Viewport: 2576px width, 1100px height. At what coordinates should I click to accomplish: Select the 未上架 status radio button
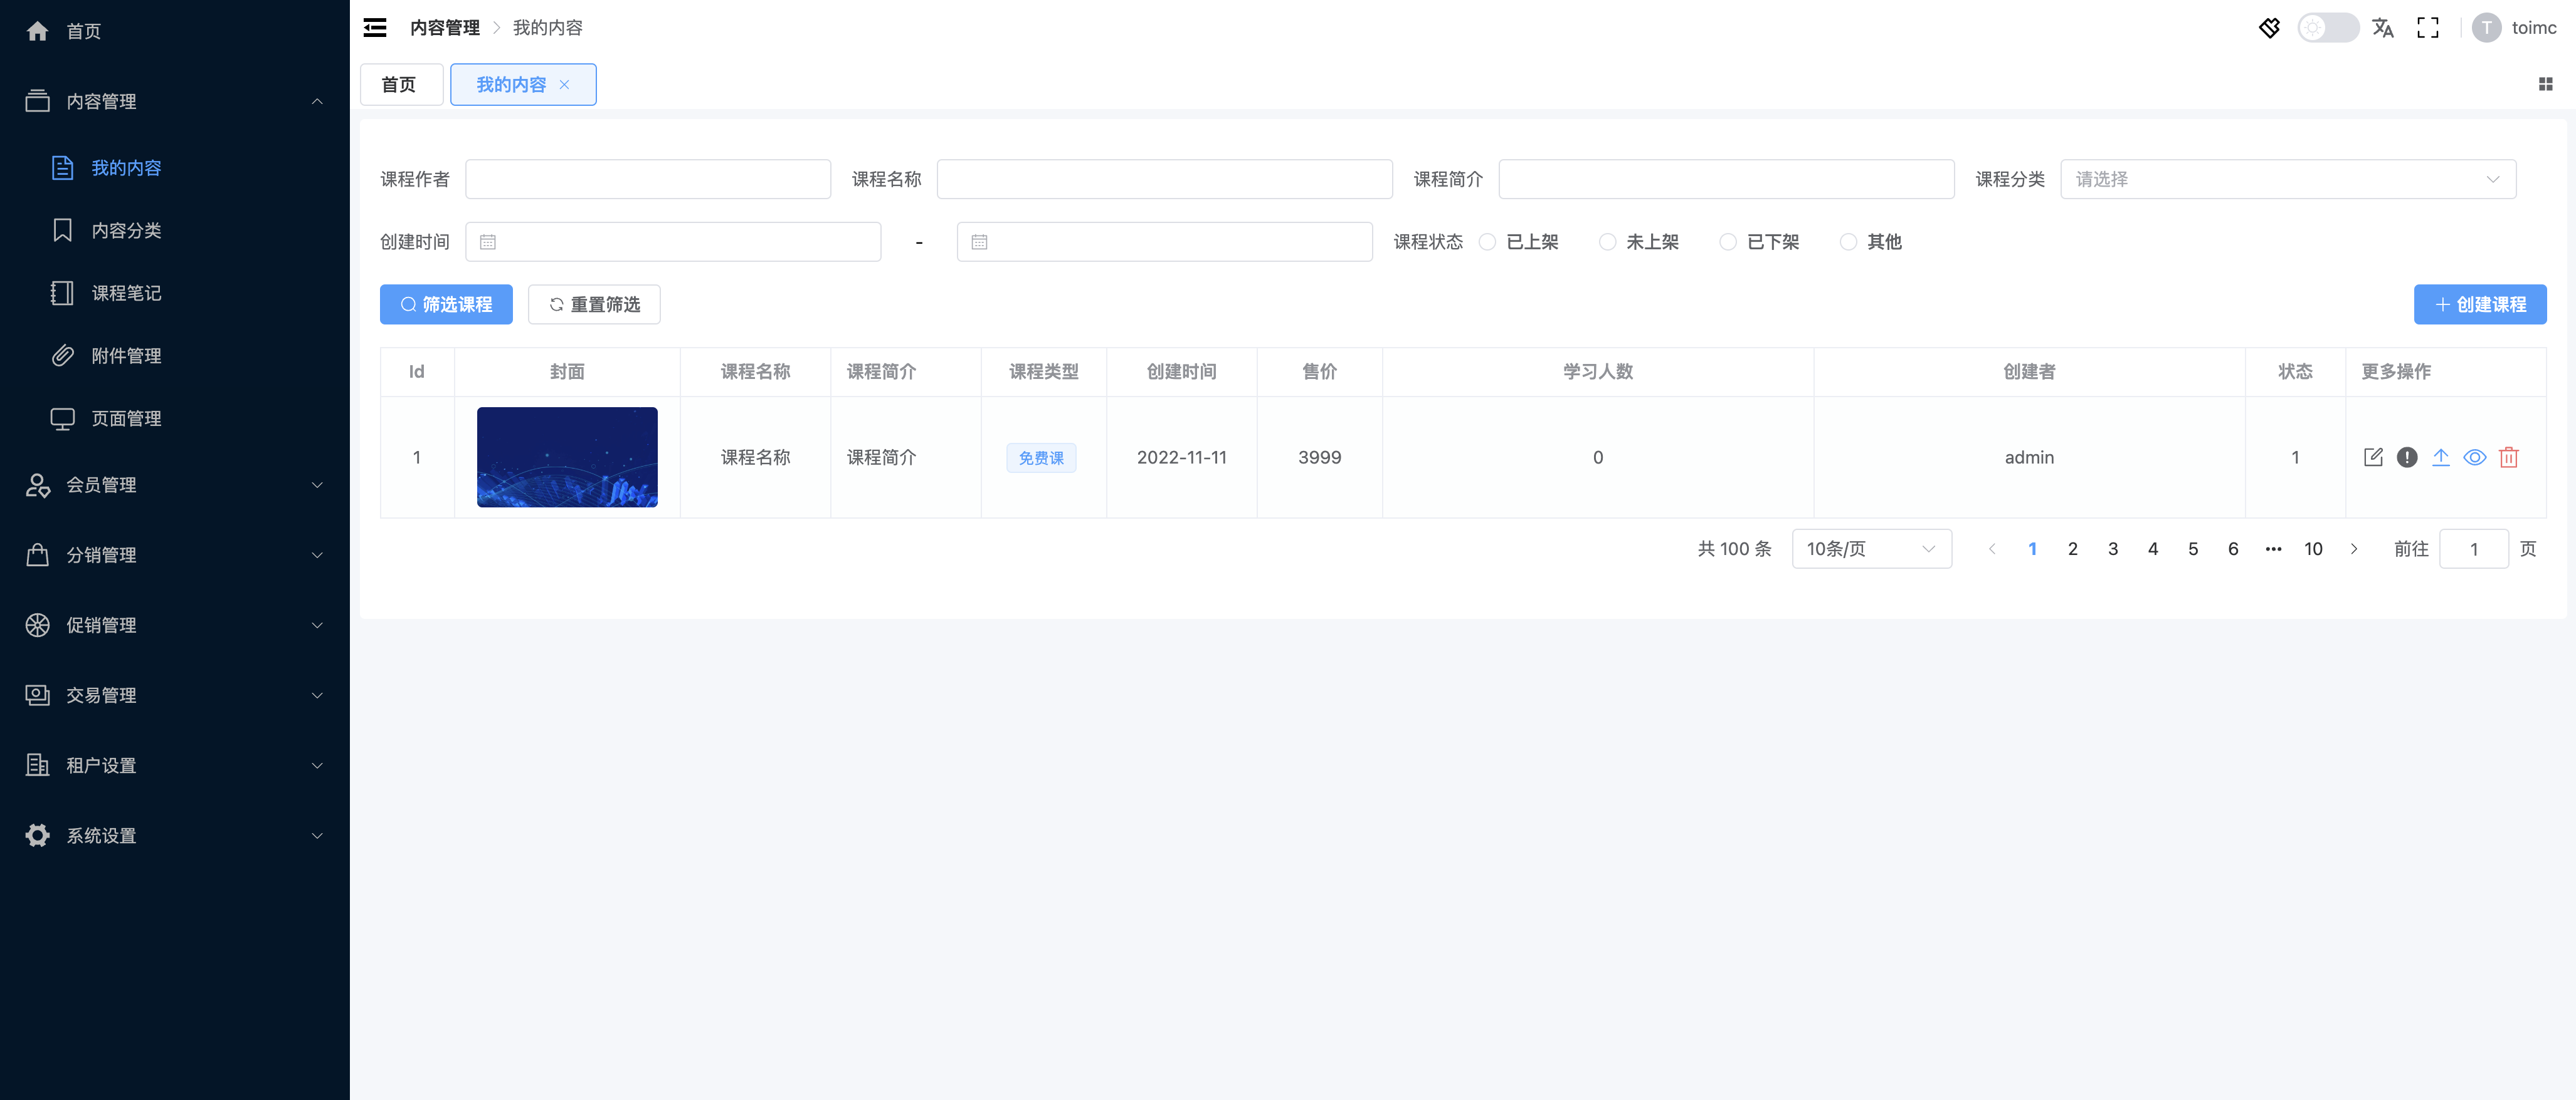pyautogui.click(x=1607, y=242)
